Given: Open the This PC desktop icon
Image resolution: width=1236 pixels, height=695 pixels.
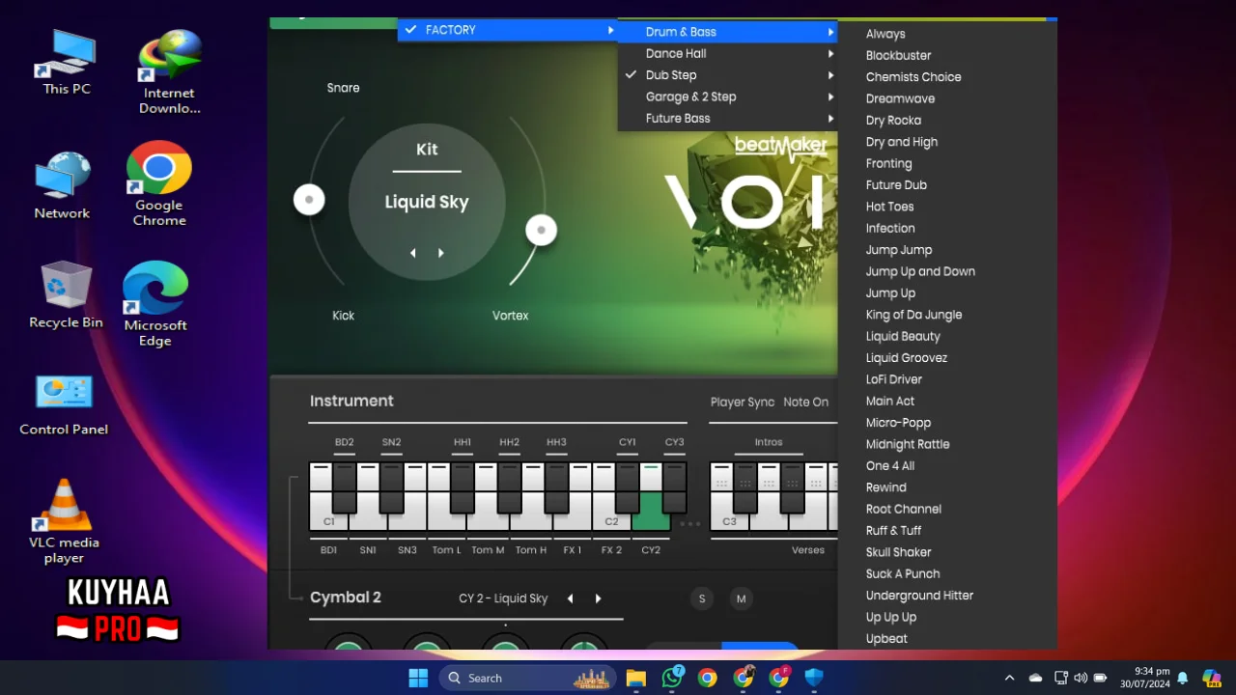Looking at the screenshot, I should [x=67, y=62].
